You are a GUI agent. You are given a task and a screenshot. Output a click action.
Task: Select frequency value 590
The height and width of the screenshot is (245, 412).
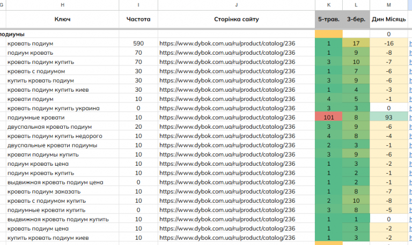click(x=138, y=43)
